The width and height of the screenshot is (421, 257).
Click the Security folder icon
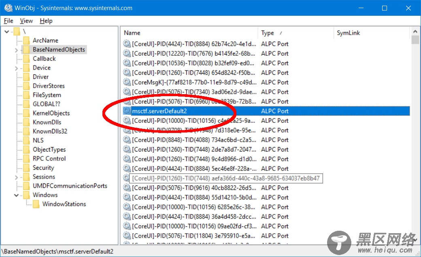pyautogui.click(x=26, y=168)
